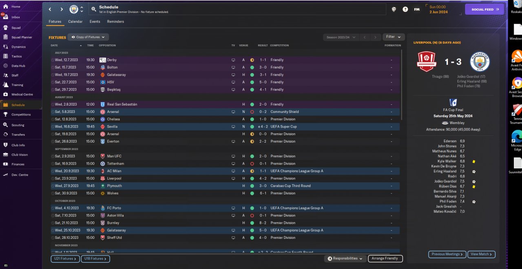
Task: Click the Arrange Friendly button
Action: point(385,258)
